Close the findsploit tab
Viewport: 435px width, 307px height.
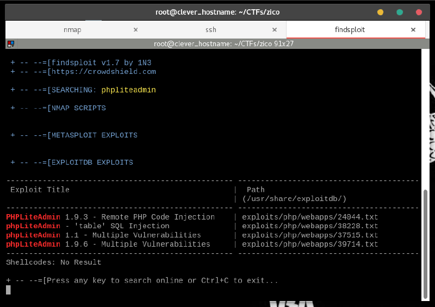pos(413,30)
